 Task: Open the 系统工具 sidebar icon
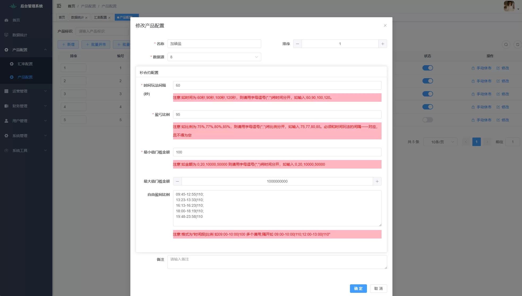[6, 150]
